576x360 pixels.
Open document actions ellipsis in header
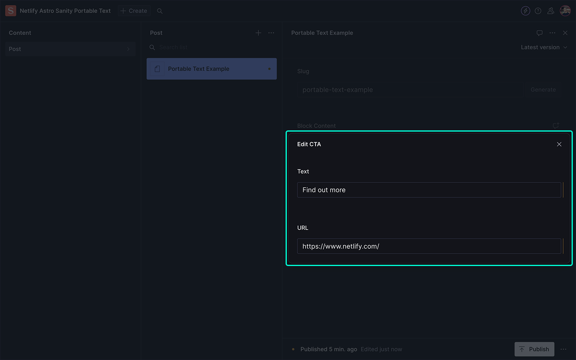click(552, 33)
